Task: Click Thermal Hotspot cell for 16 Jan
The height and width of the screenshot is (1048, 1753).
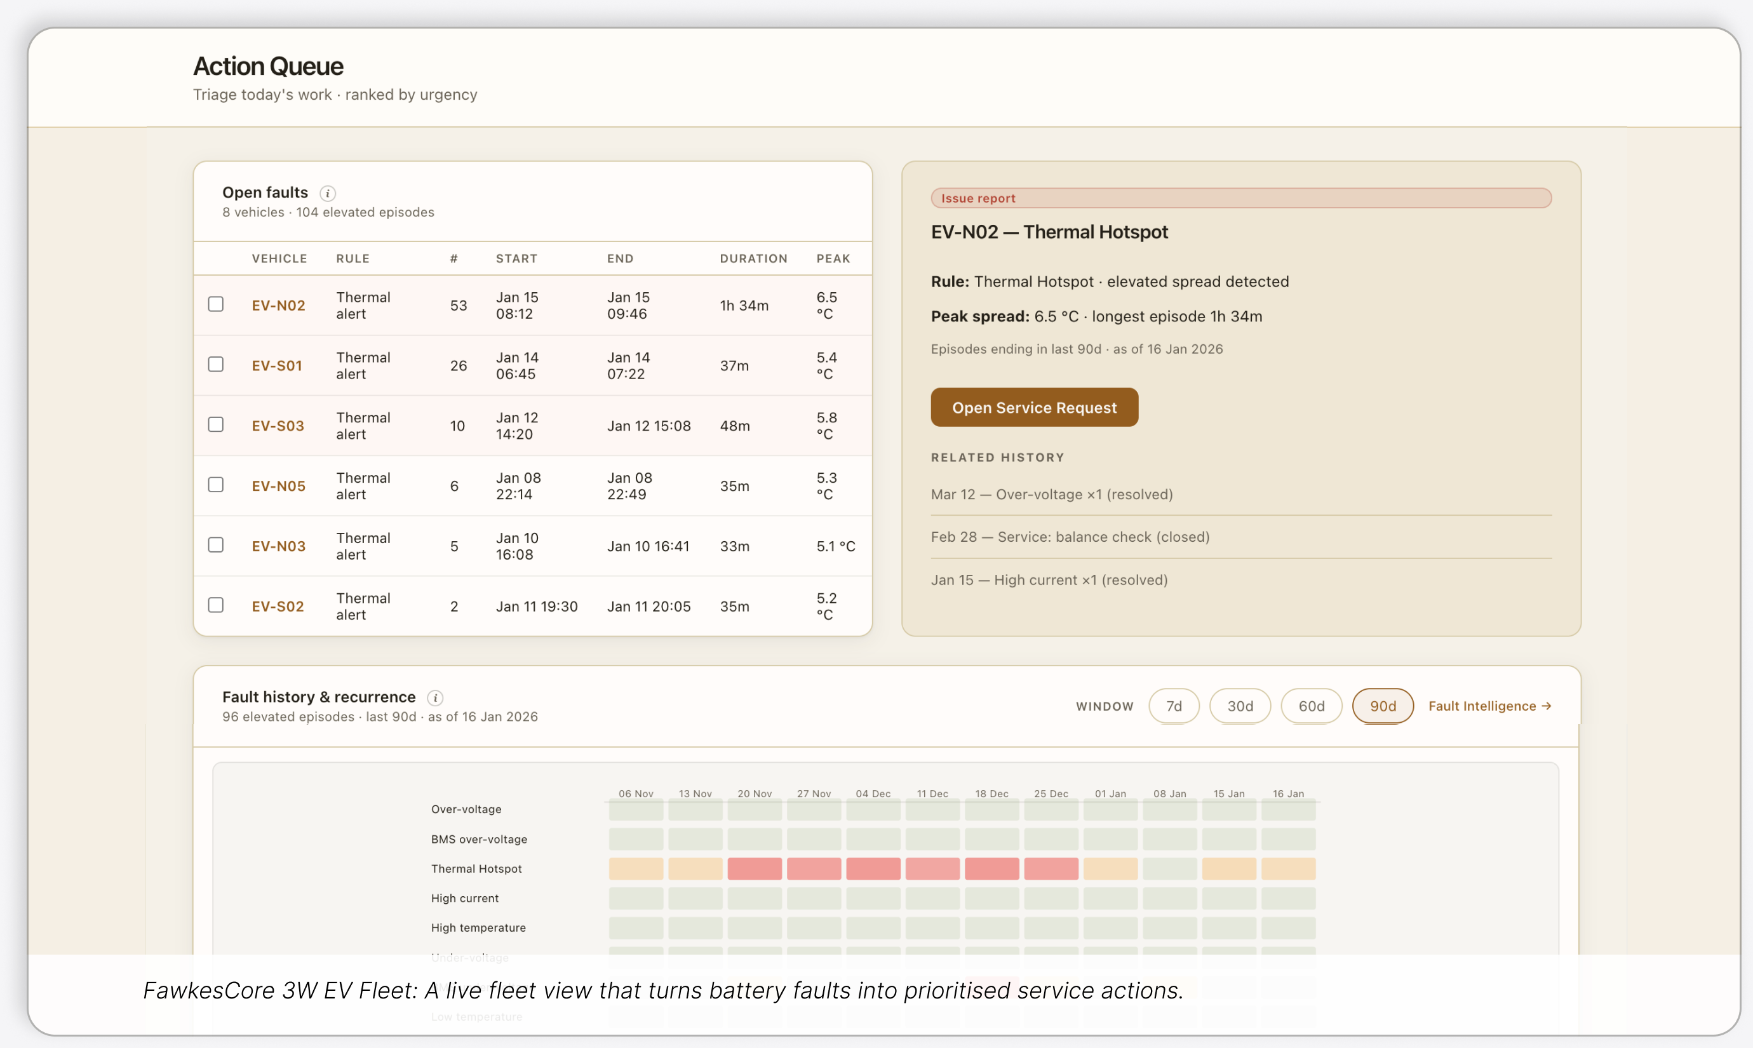Action: click(1289, 869)
